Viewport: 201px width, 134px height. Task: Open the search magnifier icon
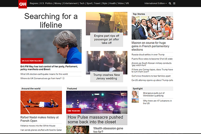[x=170, y=3]
